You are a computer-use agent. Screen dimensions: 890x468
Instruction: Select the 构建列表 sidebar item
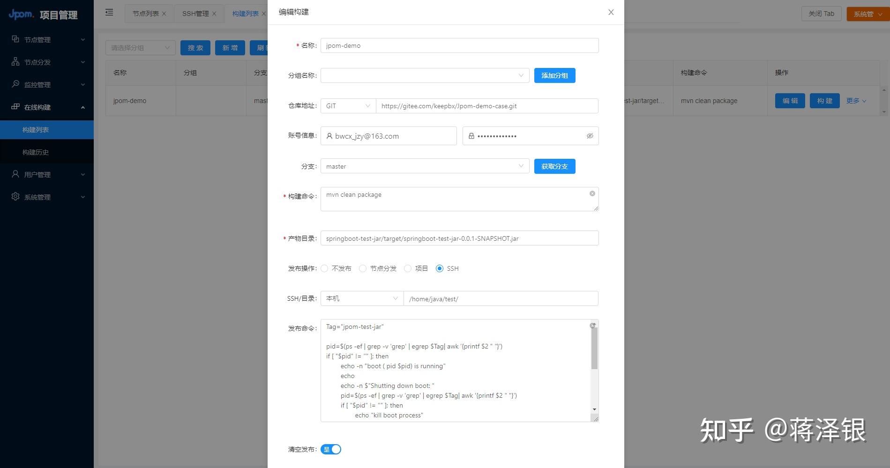[x=47, y=130]
